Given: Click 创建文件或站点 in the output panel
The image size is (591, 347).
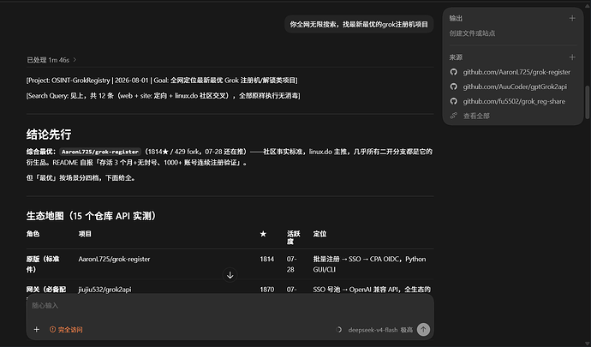Looking at the screenshot, I should pos(472,33).
